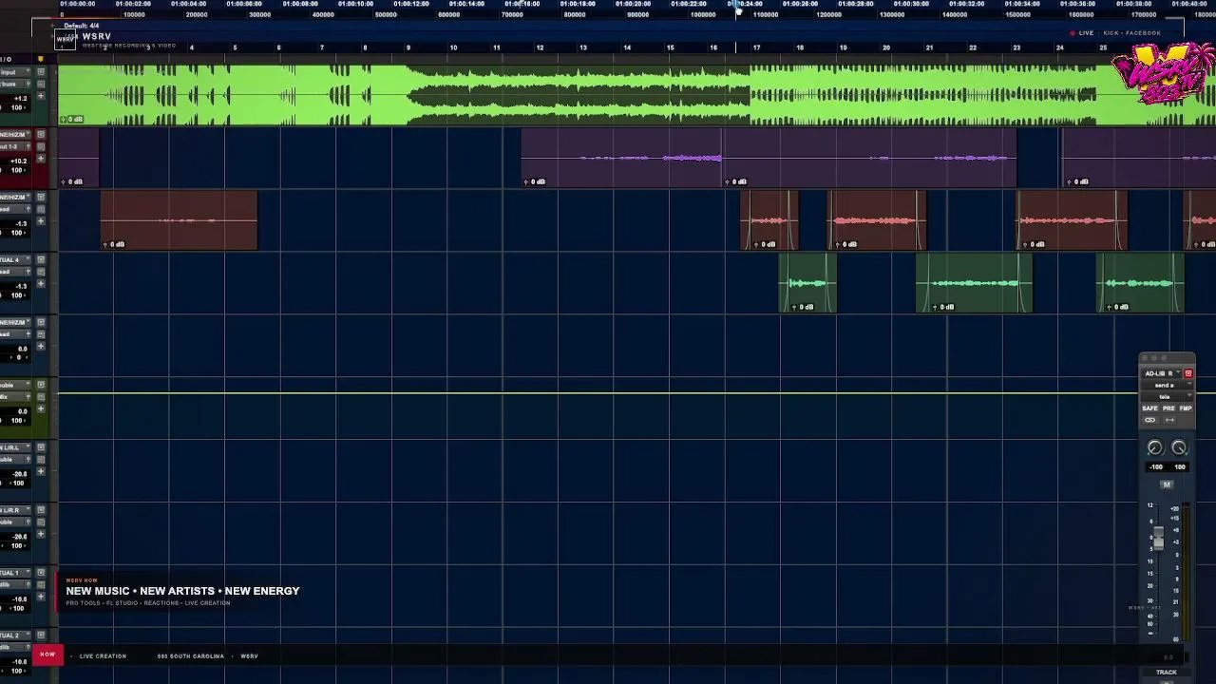Click the middle square icon on the TUAL 1 track
The height and width of the screenshot is (684, 1216).
point(41,585)
